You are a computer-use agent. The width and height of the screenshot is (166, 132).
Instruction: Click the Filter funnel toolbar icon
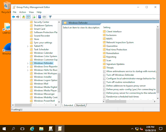coord(50,17)
